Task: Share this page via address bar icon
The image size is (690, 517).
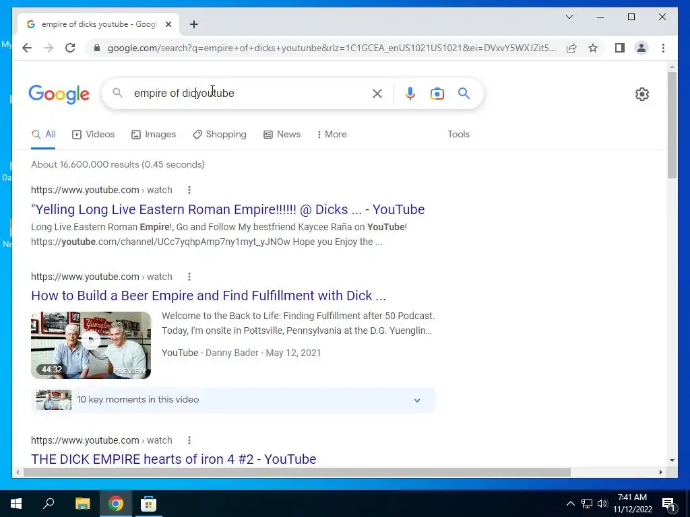Action: click(571, 48)
